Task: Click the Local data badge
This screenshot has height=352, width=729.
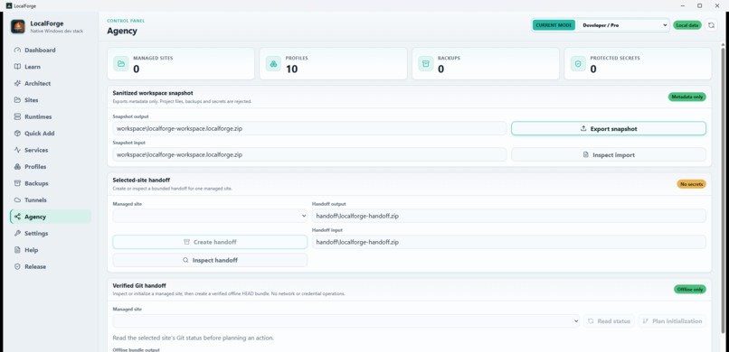Action: [687, 25]
